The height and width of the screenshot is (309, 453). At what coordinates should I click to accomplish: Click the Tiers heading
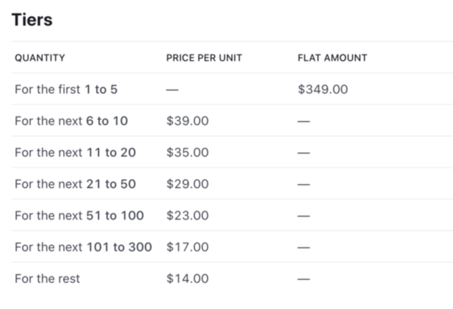(x=32, y=20)
